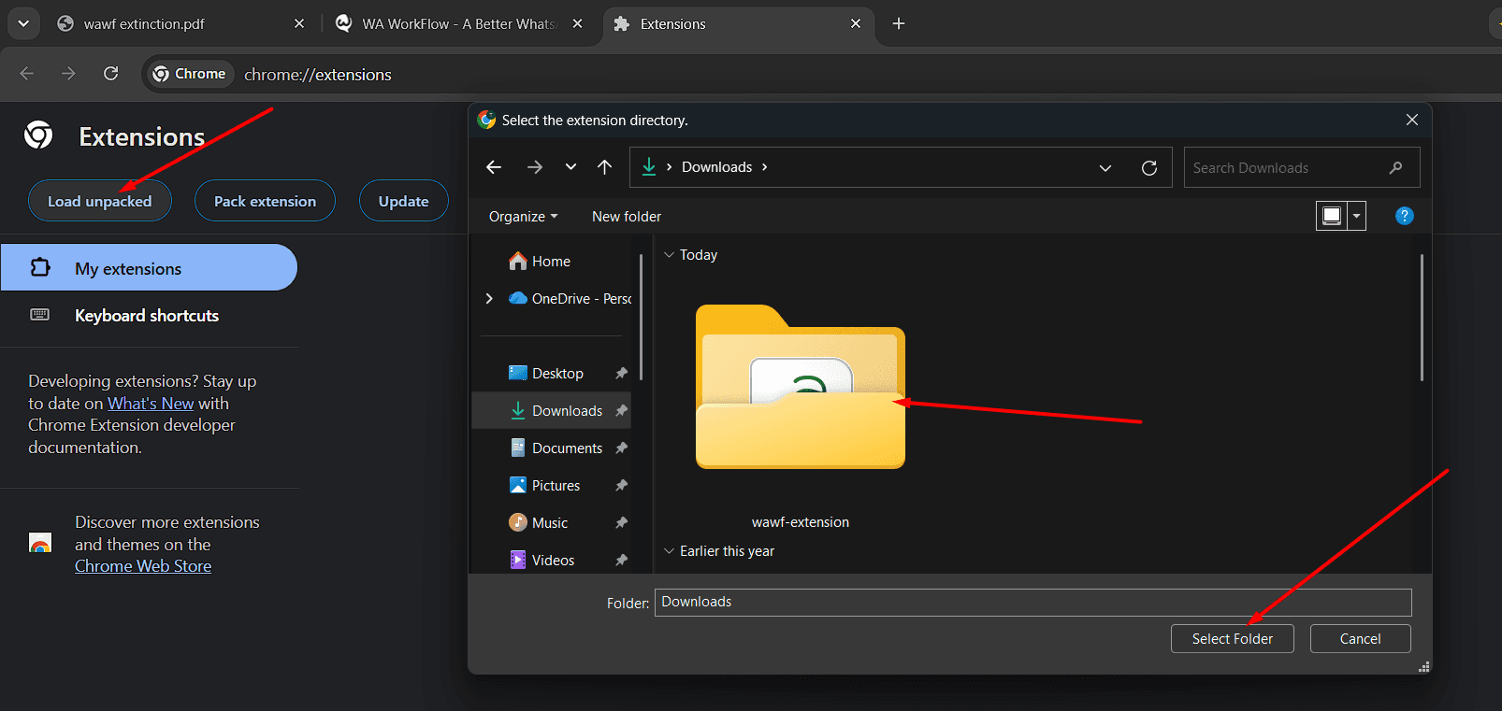Close the WA WorkFlow tab
The image size is (1502, 711).
[577, 23]
